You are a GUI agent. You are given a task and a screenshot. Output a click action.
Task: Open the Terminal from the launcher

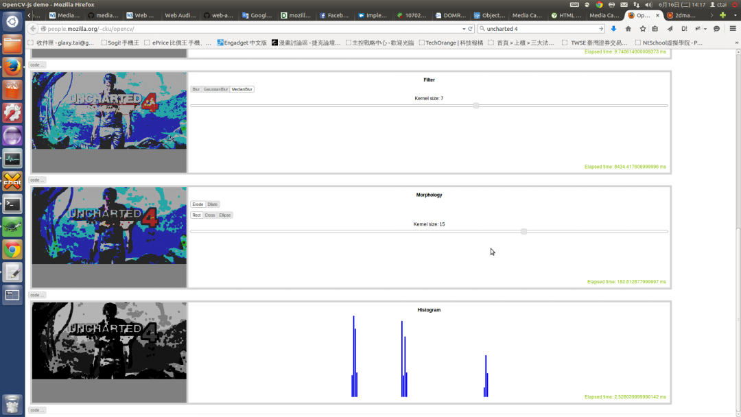(x=12, y=204)
